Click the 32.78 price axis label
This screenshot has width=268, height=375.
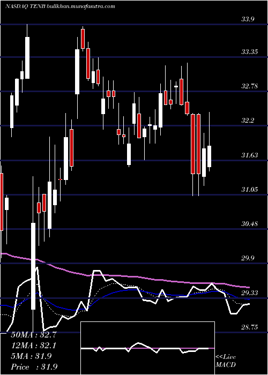(x=250, y=86)
